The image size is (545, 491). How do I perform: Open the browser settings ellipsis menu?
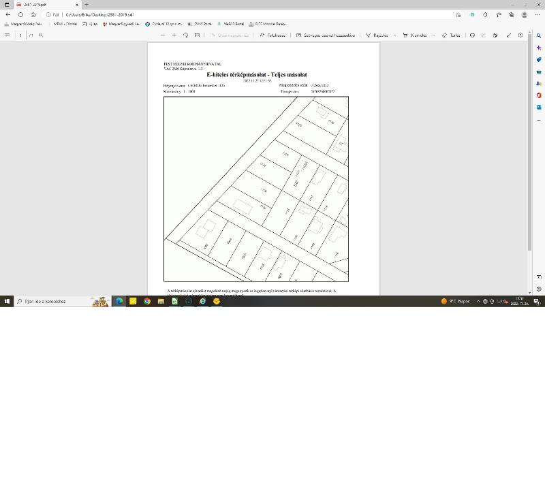(x=538, y=14)
